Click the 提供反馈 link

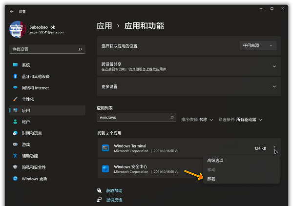[114, 200]
